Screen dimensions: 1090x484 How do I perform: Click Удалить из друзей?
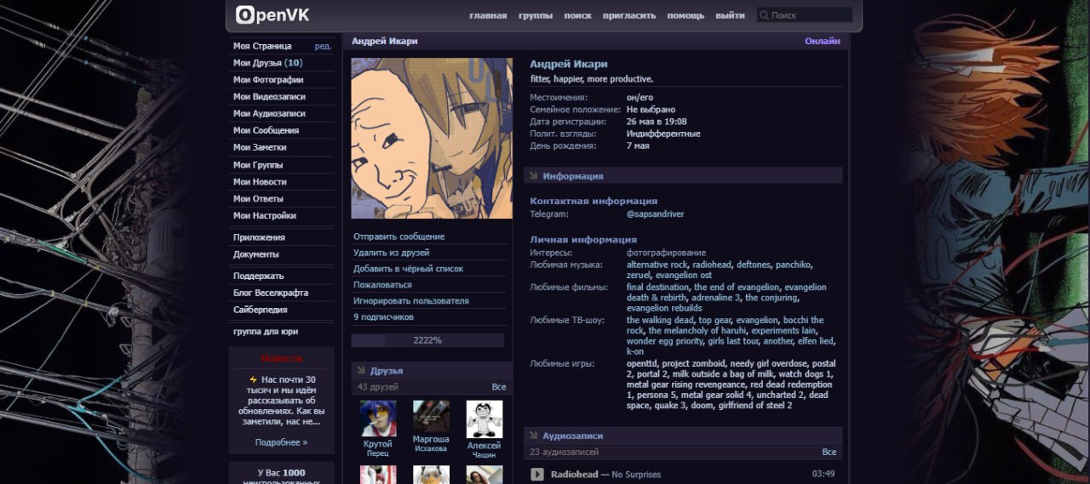[x=391, y=253]
